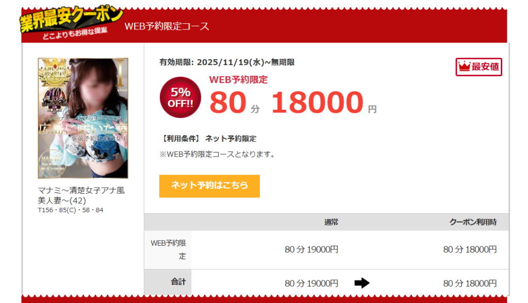
Task: Click the 有効期限 validity date line
Action: pyautogui.click(x=227, y=62)
